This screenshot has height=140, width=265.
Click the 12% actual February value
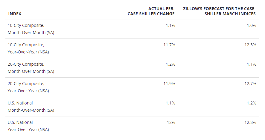click(171, 122)
